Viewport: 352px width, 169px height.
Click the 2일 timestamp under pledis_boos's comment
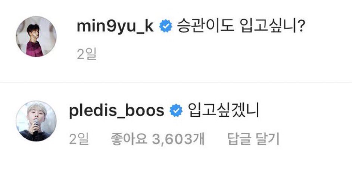coord(79,139)
